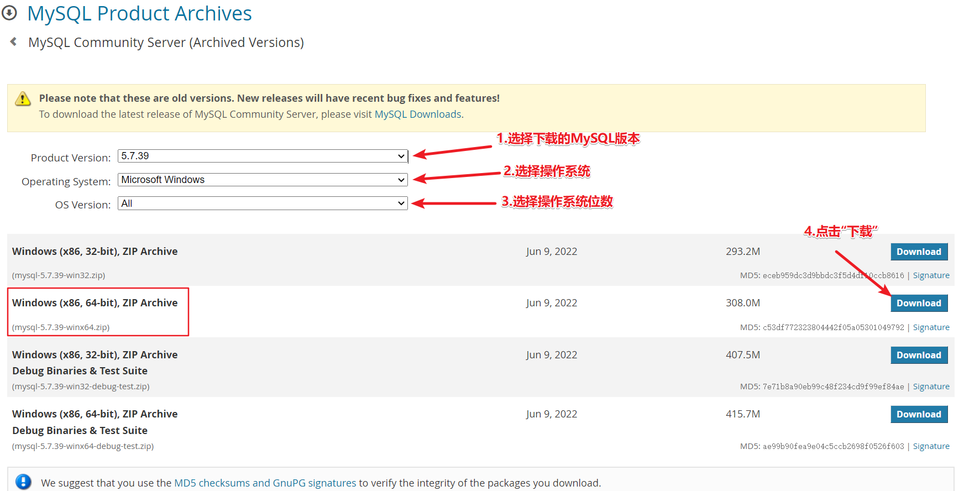Download the 64-bit Debug Binaries & Test Suite (415.7M)

[x=919, y=414]
